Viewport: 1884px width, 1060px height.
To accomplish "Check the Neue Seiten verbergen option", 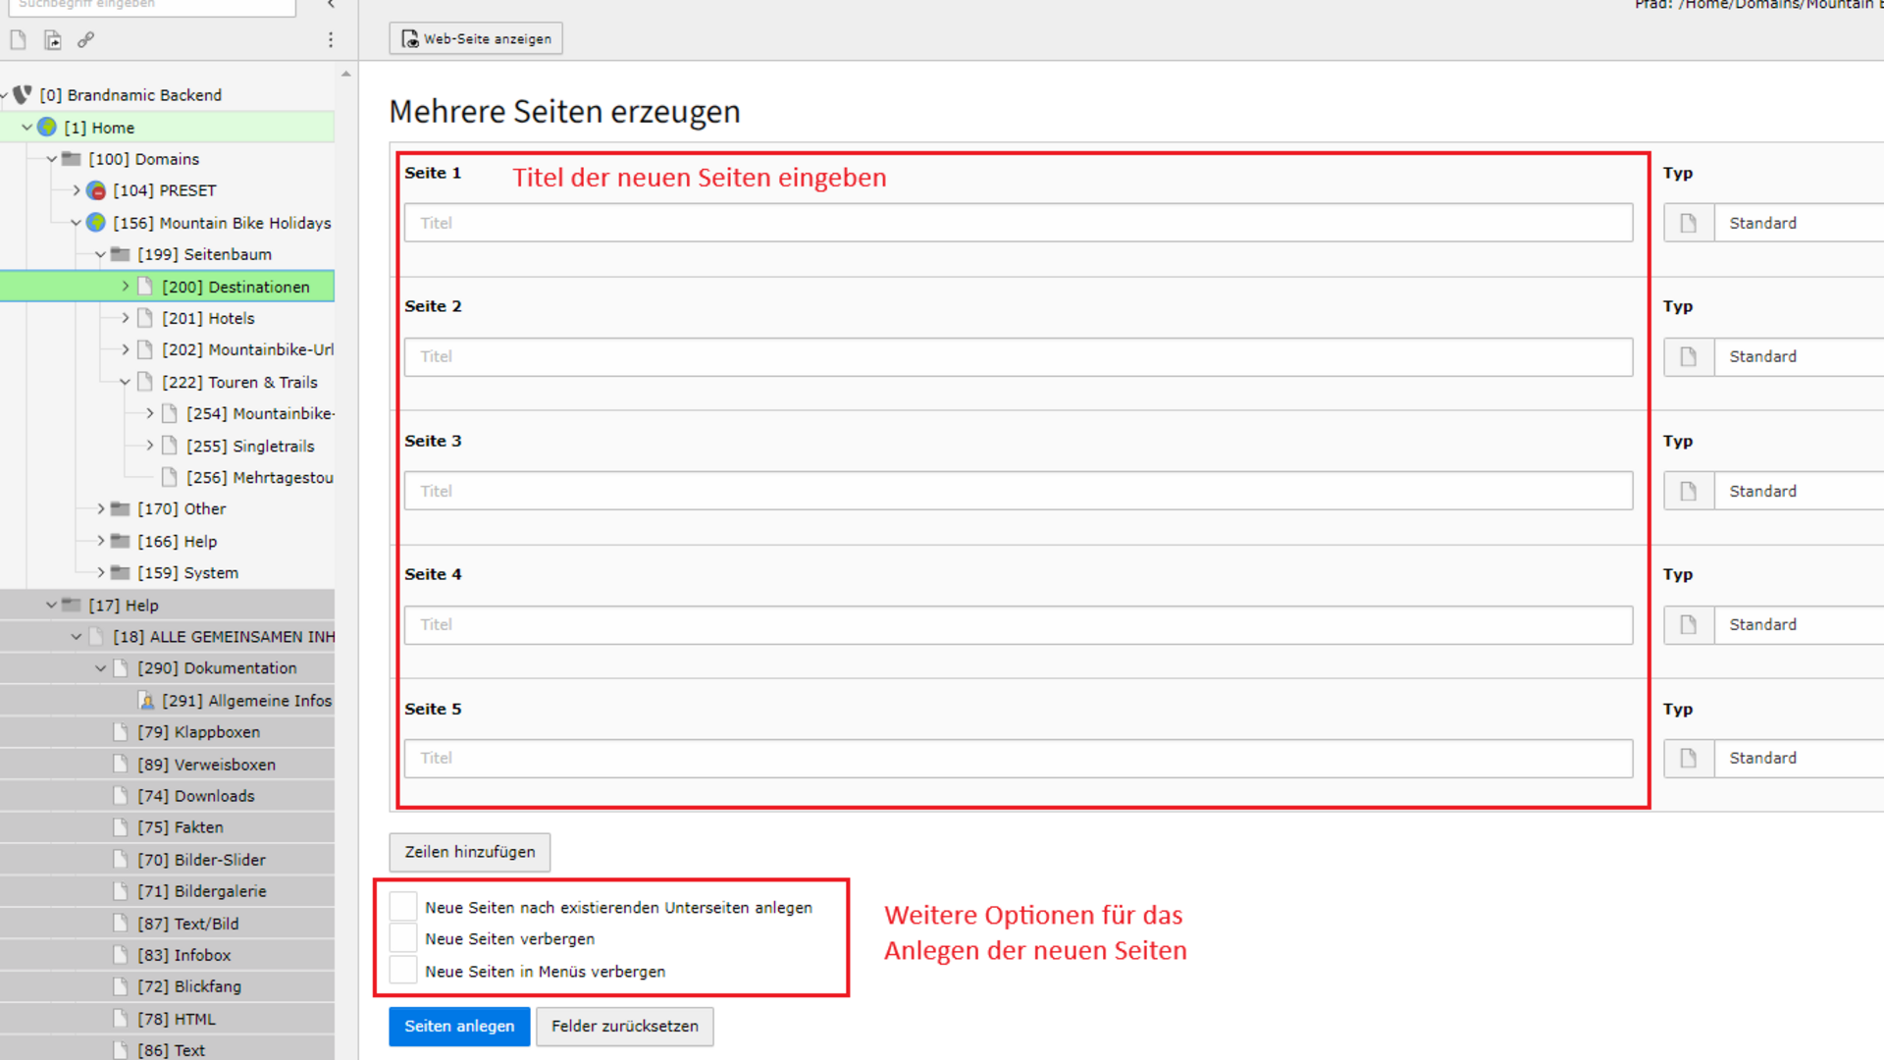I will point(403,938).
